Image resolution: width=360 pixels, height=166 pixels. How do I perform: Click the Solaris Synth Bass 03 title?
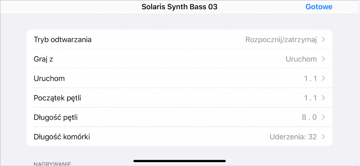point(180,7)
